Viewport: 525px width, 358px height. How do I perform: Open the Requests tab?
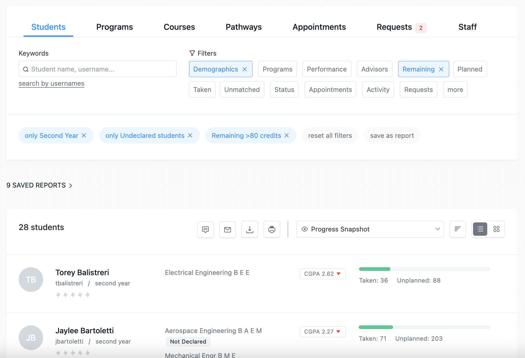coord(394,27)
